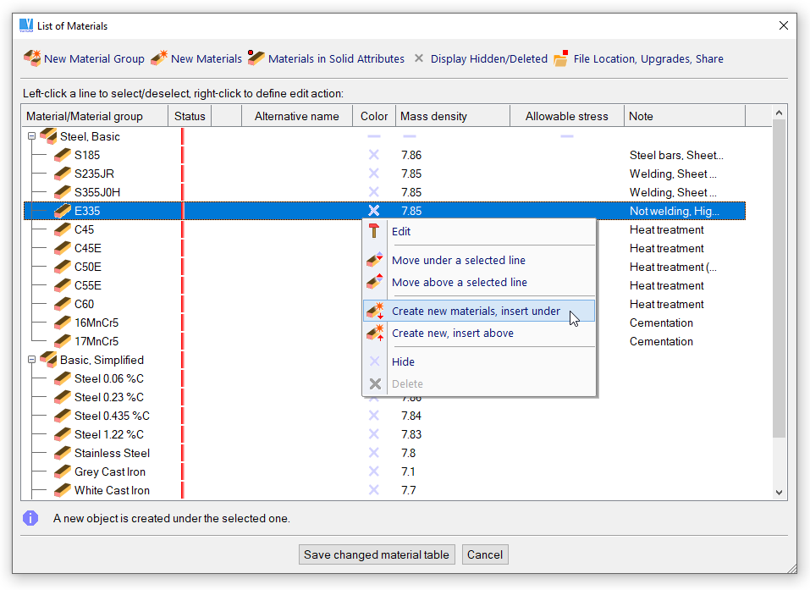Click the info icon in status bar
Viewport: 810px width, 590px height.
coord(31,518)
